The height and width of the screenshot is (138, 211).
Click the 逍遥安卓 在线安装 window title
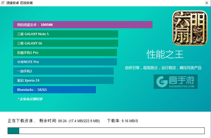click(19, 3)
